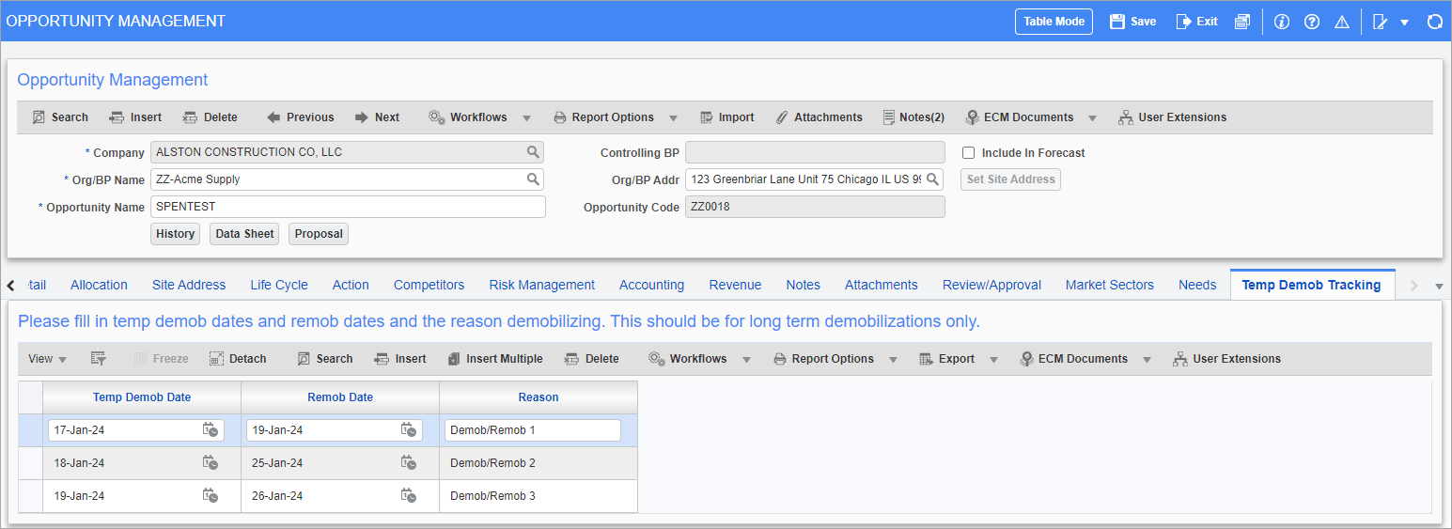Viewport: 1452px width, 529px height.
Task: Click the Opportunity Name input field
Action: pos(348,207)
